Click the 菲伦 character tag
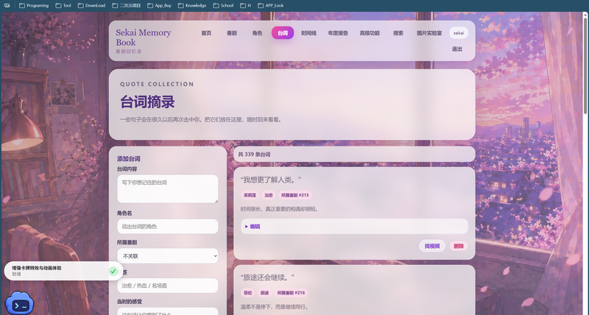 [248, 293]
